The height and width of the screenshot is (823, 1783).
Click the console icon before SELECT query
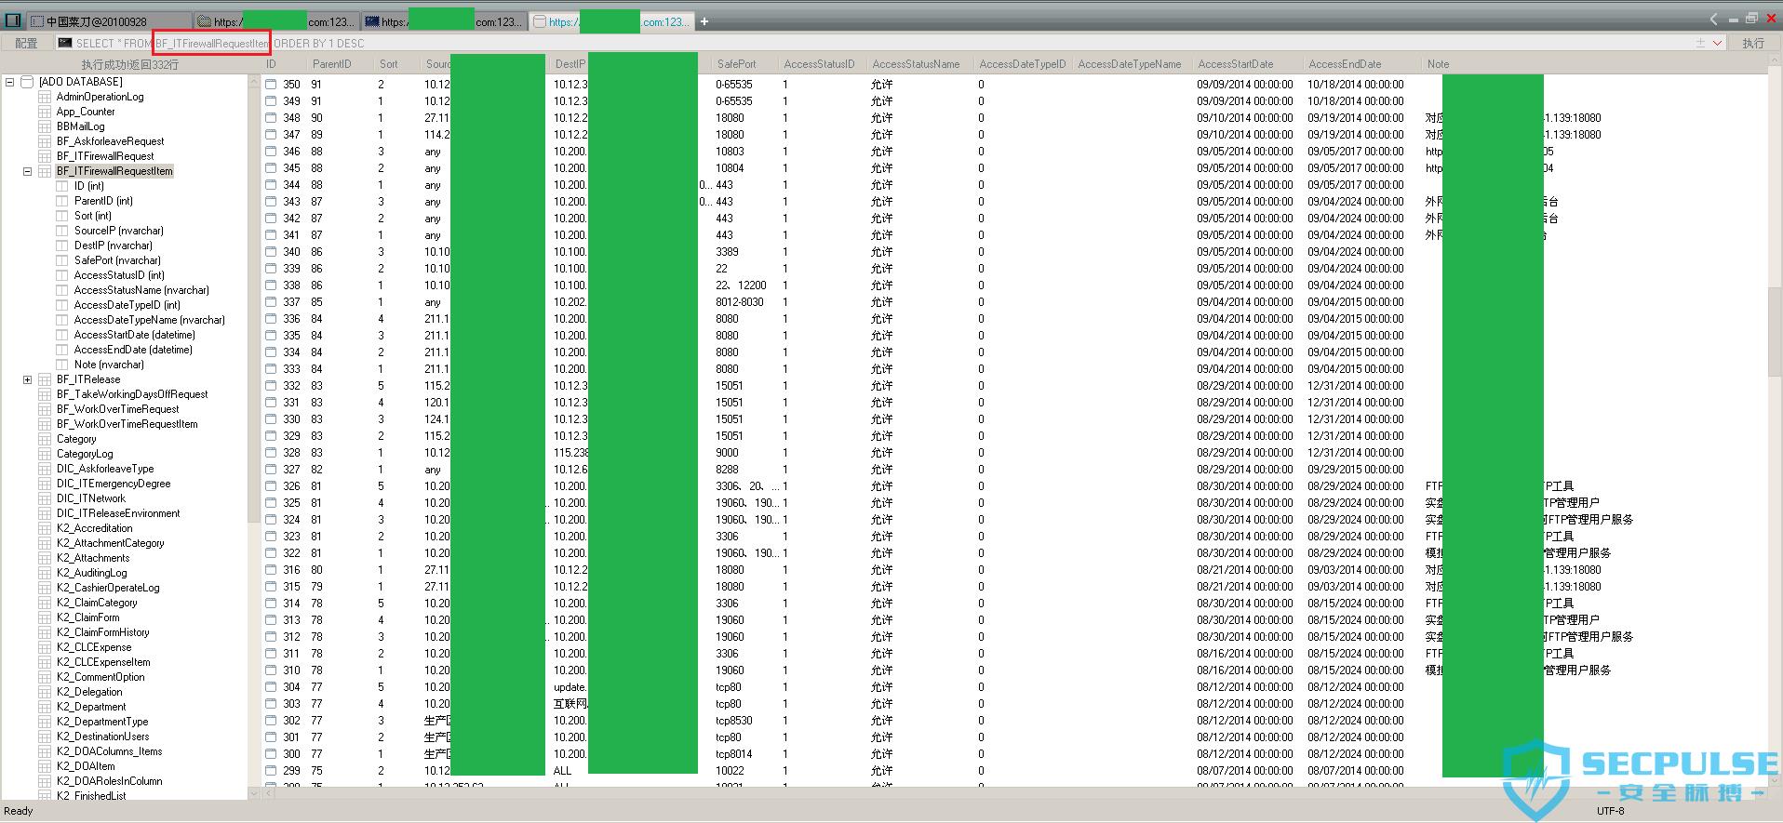64,43
